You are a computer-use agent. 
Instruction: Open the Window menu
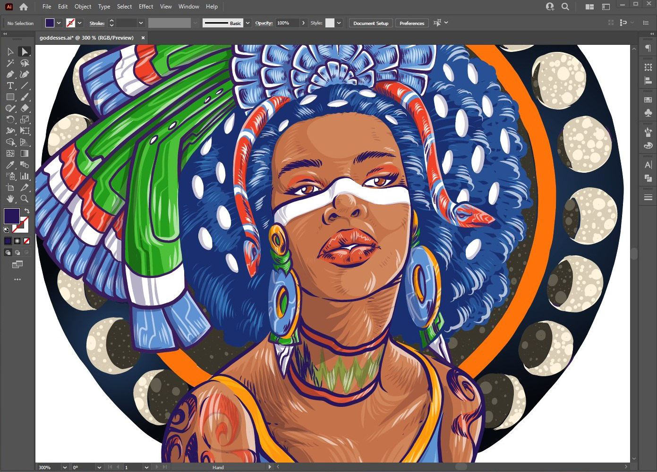189,7
